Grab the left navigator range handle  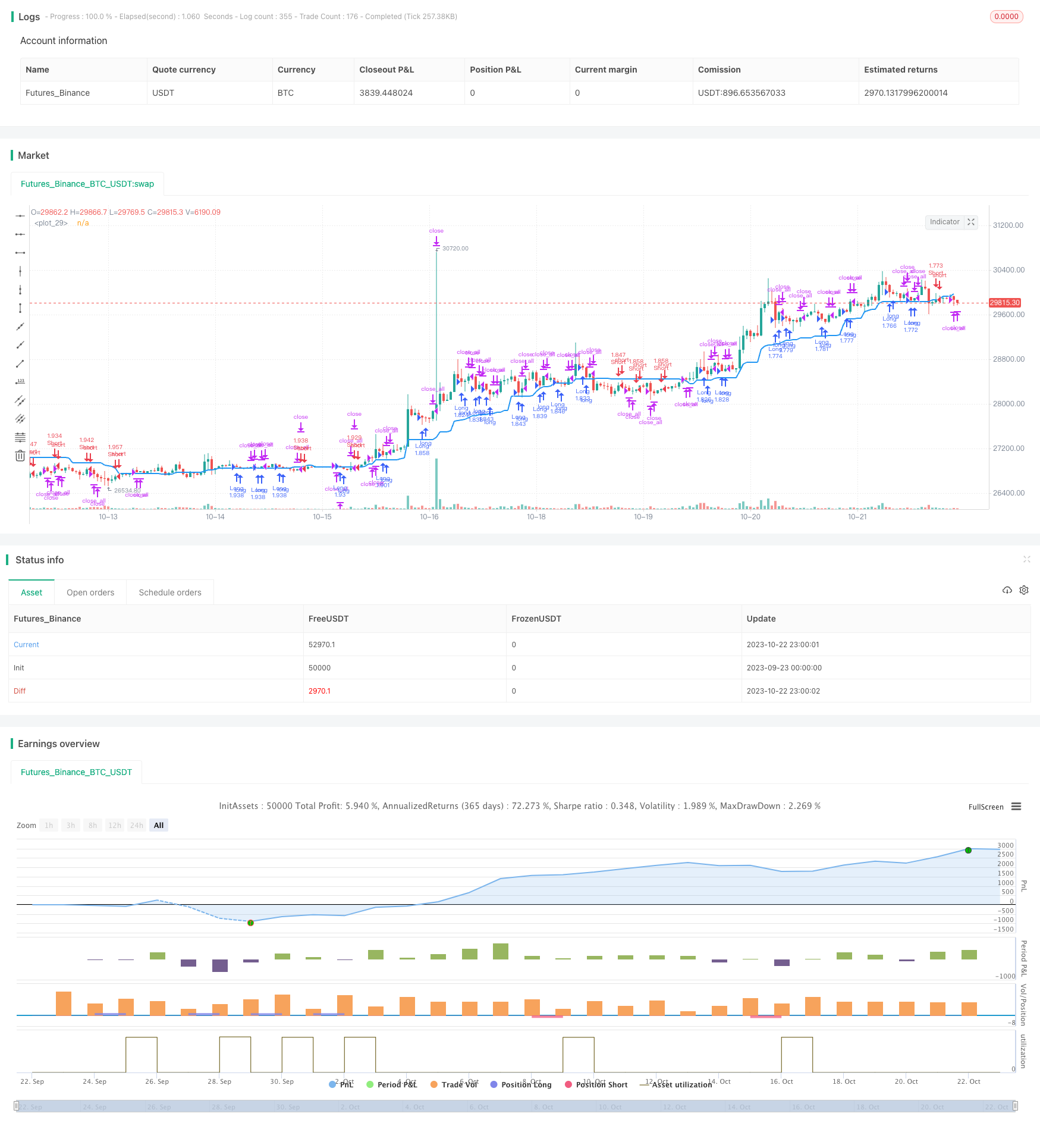(16, 1106)
